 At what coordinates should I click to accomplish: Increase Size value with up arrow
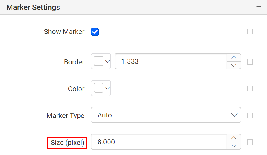[x=234, y=138]
